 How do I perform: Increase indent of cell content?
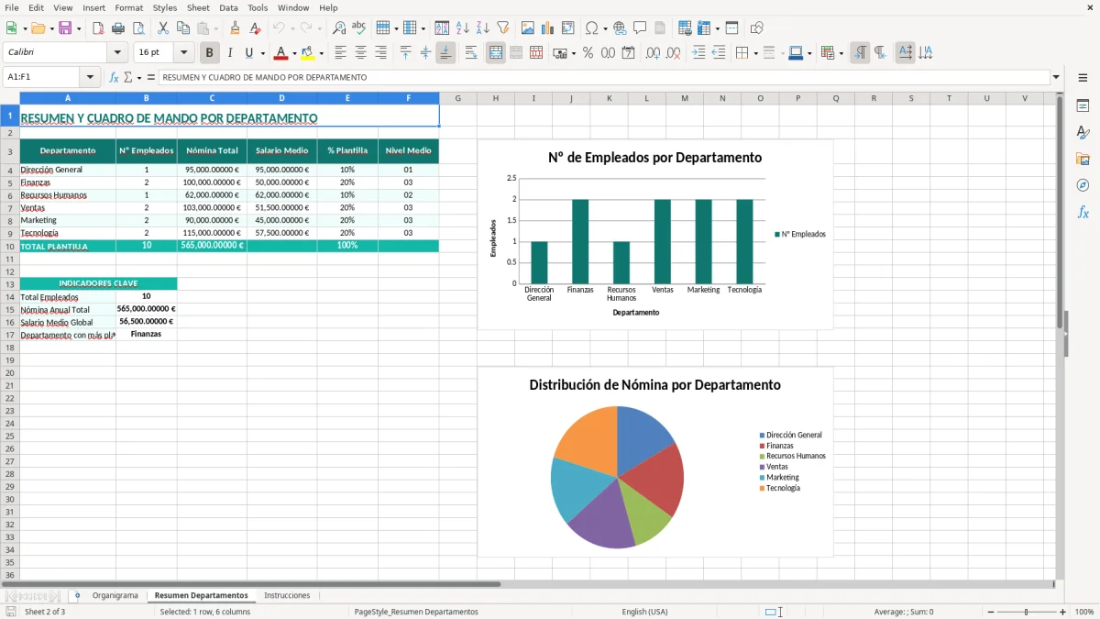(698, 53)
